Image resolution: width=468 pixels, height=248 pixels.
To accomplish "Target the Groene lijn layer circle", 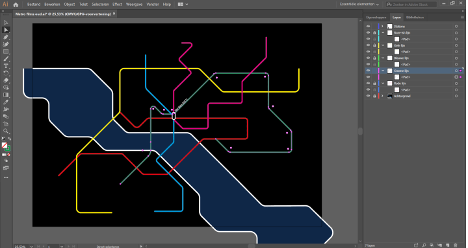I will coord(456,71).
